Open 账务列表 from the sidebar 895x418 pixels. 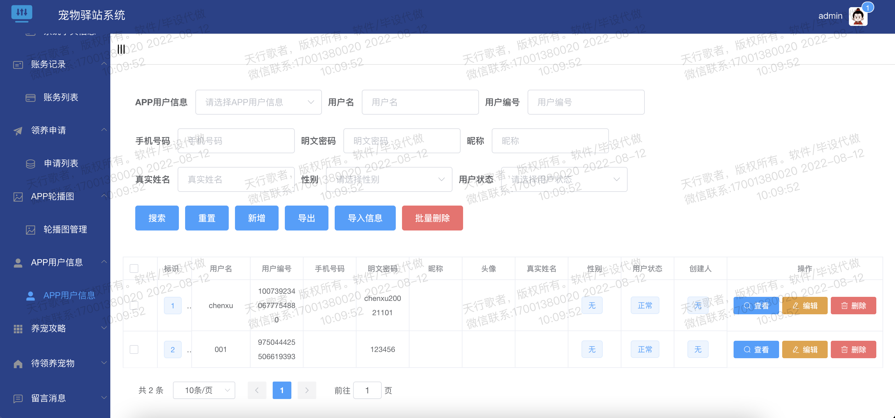[x=61, y=97]
